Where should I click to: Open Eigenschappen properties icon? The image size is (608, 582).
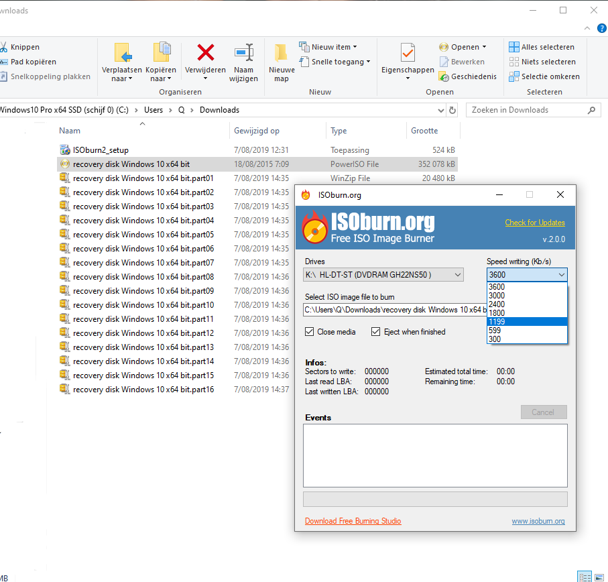[x=408, y=53]
